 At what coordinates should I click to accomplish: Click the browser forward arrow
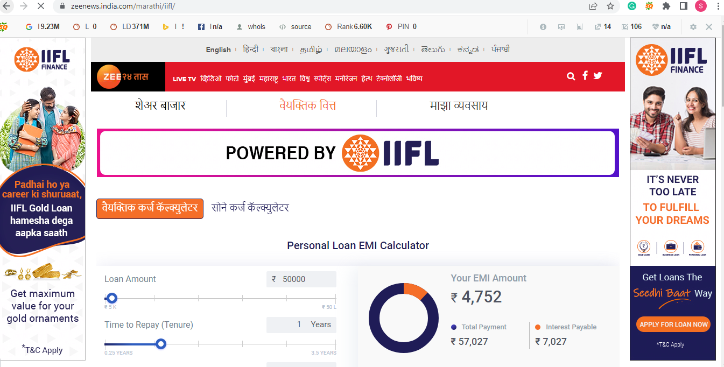click(24, 6)
